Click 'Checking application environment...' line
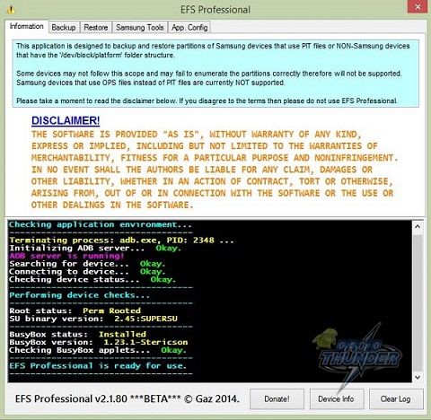The image size is (431, 420). 101,224
